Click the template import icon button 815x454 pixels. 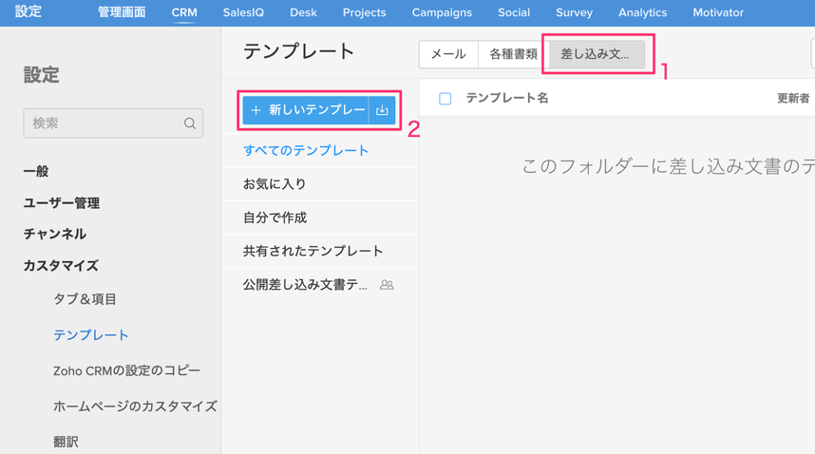tap(382, 110)
